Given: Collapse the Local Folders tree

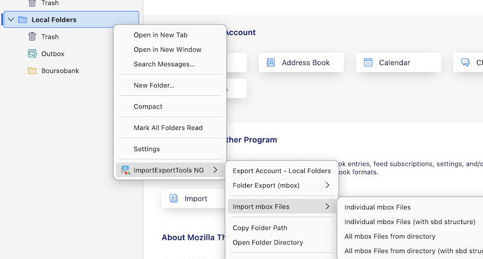Looking at the screenshot, I should 10,20.
